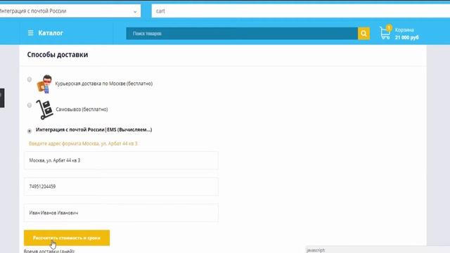The height and width of the screenshot is (253, 450).
Task: Select the Курьерская доставка по Москве radio button
Action: click(30, 79)
